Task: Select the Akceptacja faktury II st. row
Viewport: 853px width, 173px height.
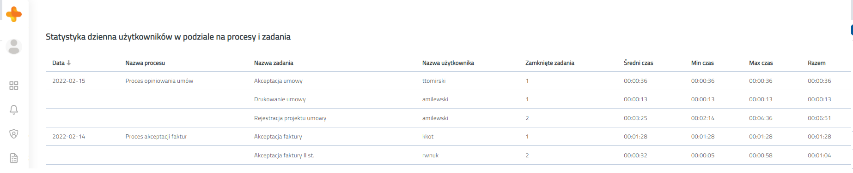Action: (448, 156)
